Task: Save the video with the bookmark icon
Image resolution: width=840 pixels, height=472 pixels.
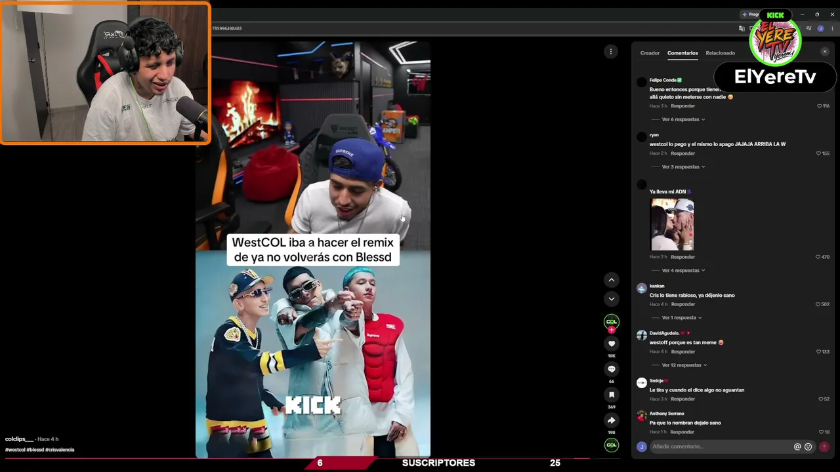Action: 612,395
